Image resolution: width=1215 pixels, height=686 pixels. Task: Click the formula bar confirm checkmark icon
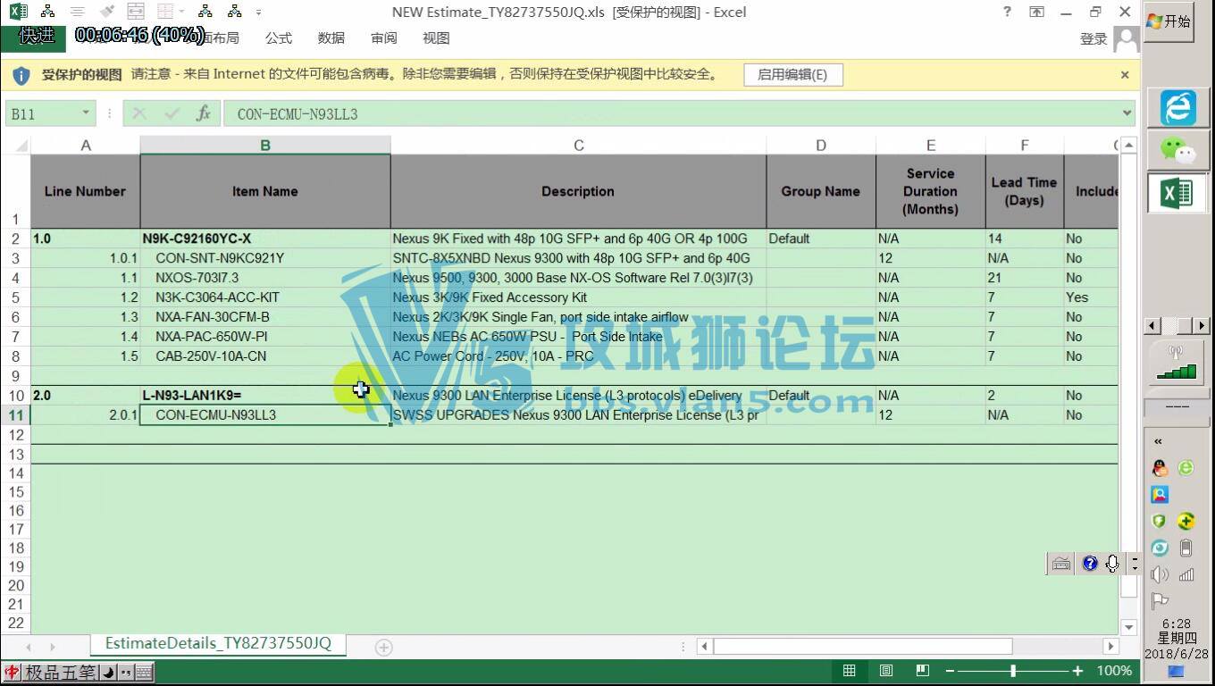[x=172, y=113]
